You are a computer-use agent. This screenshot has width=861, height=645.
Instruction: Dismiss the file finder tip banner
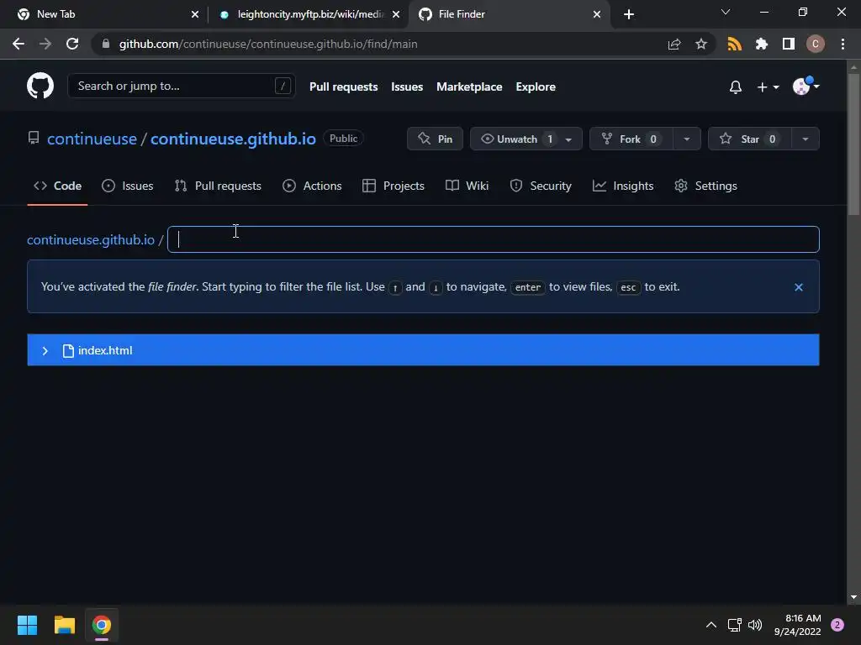799,287
